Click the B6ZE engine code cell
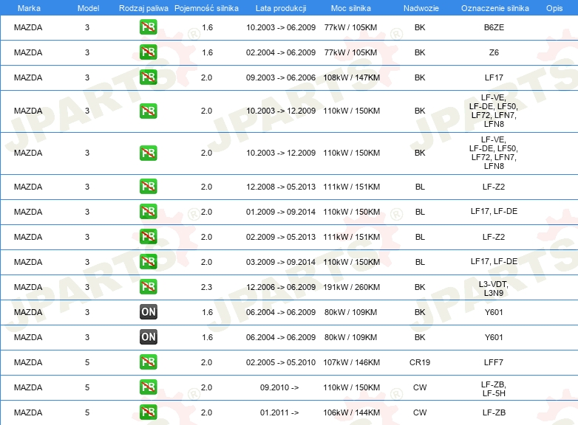 493,28
